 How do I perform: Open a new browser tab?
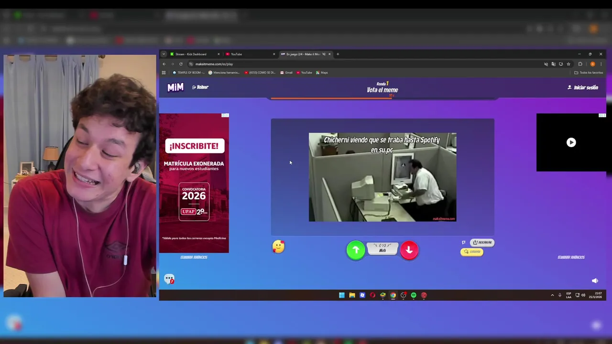pyautogui.click(x=338, y=54)
